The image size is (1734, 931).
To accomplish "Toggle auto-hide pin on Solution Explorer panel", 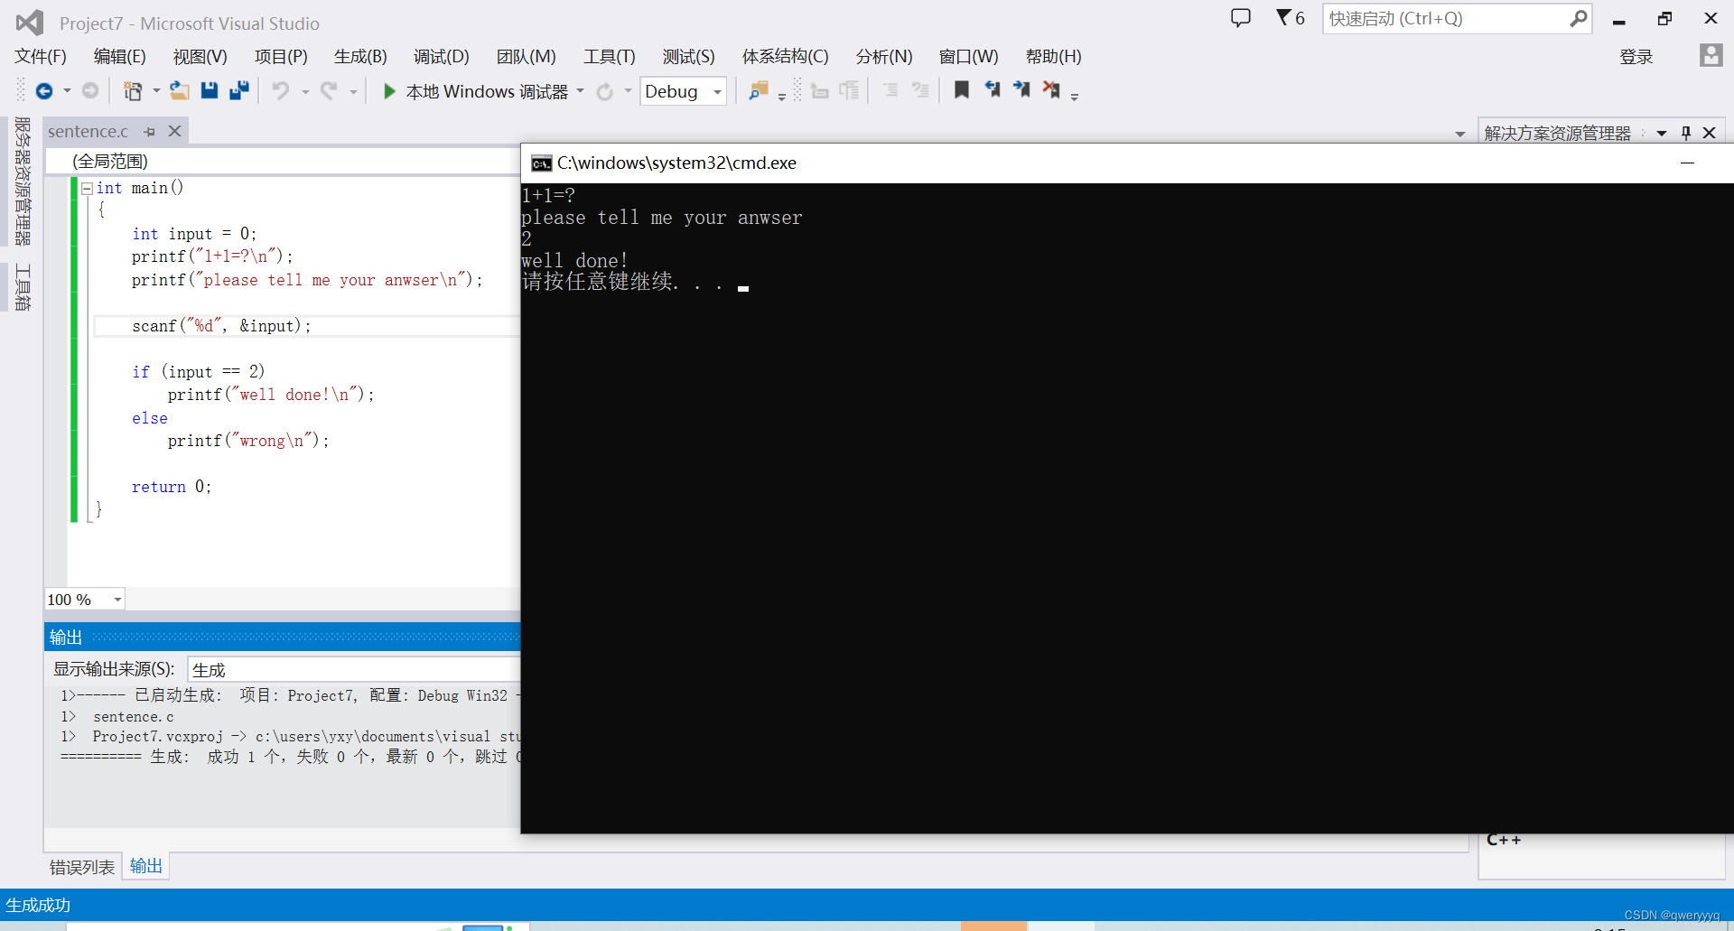I will point(1685,133).
